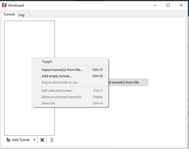Click the Toggle menu entry
This screenshot has height=149, width=189.
[70, 61]
